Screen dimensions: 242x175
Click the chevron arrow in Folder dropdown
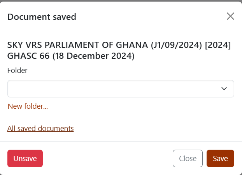click(x=224, y=88)
